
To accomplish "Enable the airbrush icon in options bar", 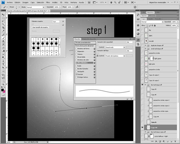I will tap(77, 7).
